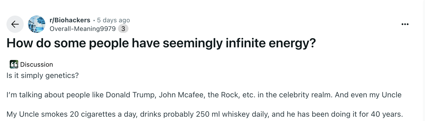425x121 pixels.
Task: Open the three-dot post options menu
Action: pyautogui.click(x=405, y=24)
